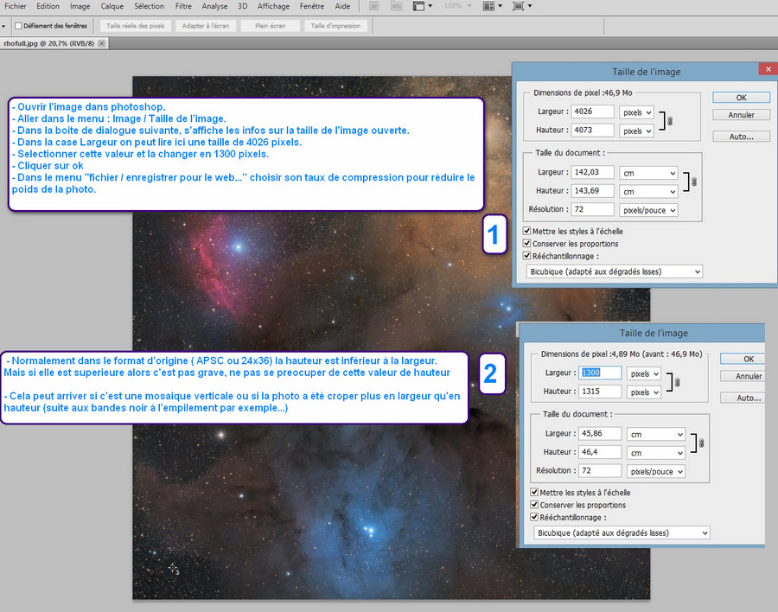Click the Résolution field in the 4026-width dialog

[592, 209]
